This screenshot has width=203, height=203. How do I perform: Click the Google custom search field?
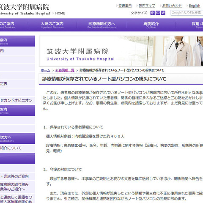click(187, 13)
